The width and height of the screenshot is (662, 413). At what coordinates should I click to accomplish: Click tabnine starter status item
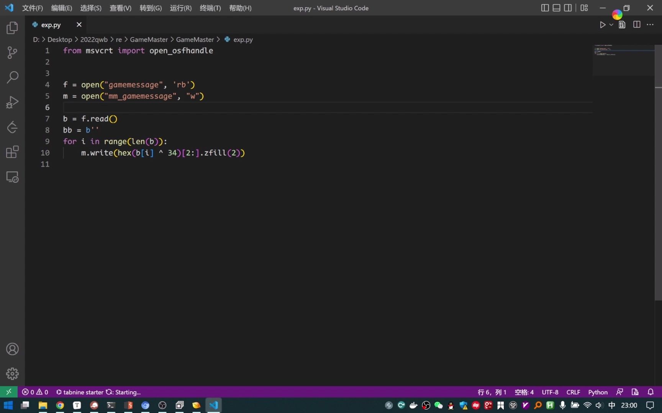pos(98,392)
